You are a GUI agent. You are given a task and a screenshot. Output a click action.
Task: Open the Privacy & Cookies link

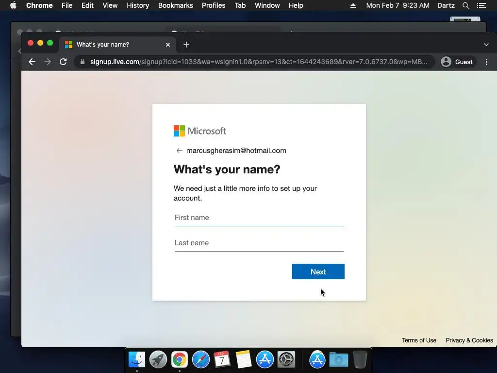tap(469, 340)
